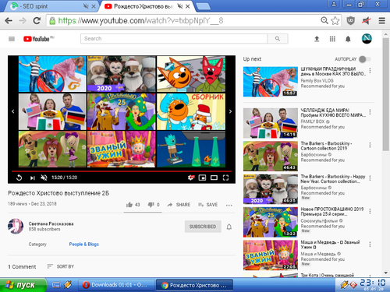This screenshot has width=390, height=292.
Task: Toggle the AUTOPLAY switch
Action: click(x=364, y=59)
